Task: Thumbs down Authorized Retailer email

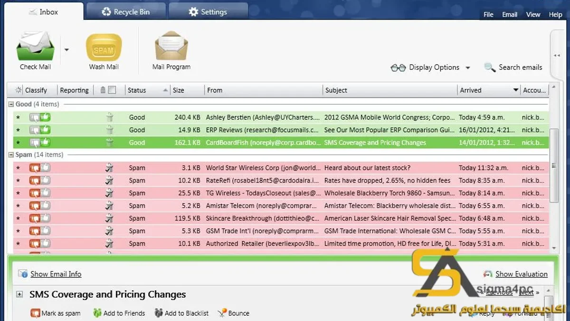Action: [35, 243]
